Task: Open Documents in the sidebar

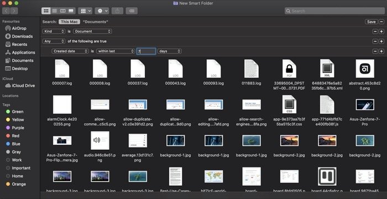Action: (x=19, y=60)
